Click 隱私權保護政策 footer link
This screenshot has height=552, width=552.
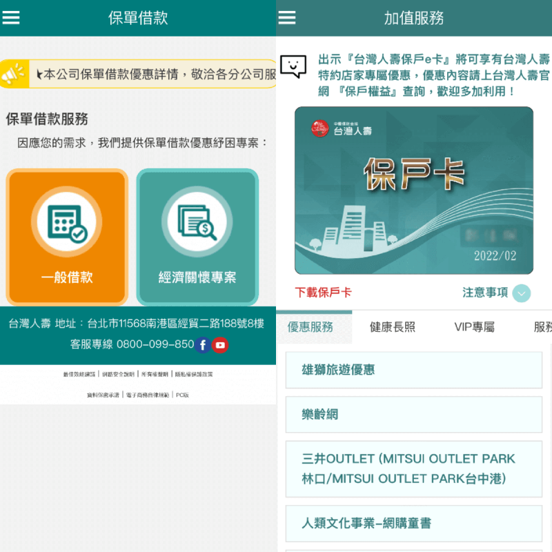click(x=194, y=374)
